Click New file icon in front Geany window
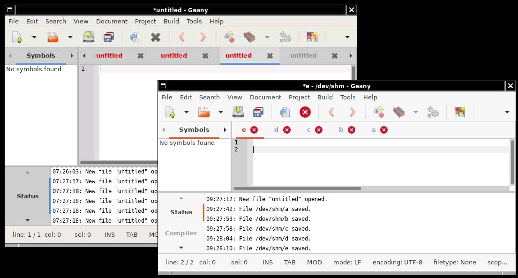The image size is (518, 278). 170,113
